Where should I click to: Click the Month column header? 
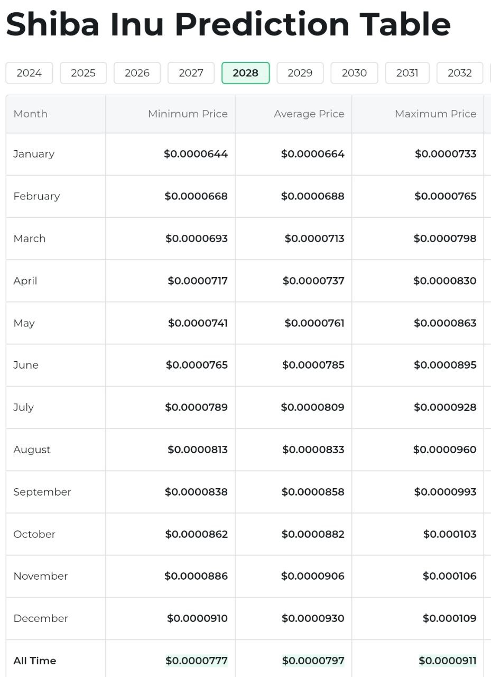click(30, 114)
